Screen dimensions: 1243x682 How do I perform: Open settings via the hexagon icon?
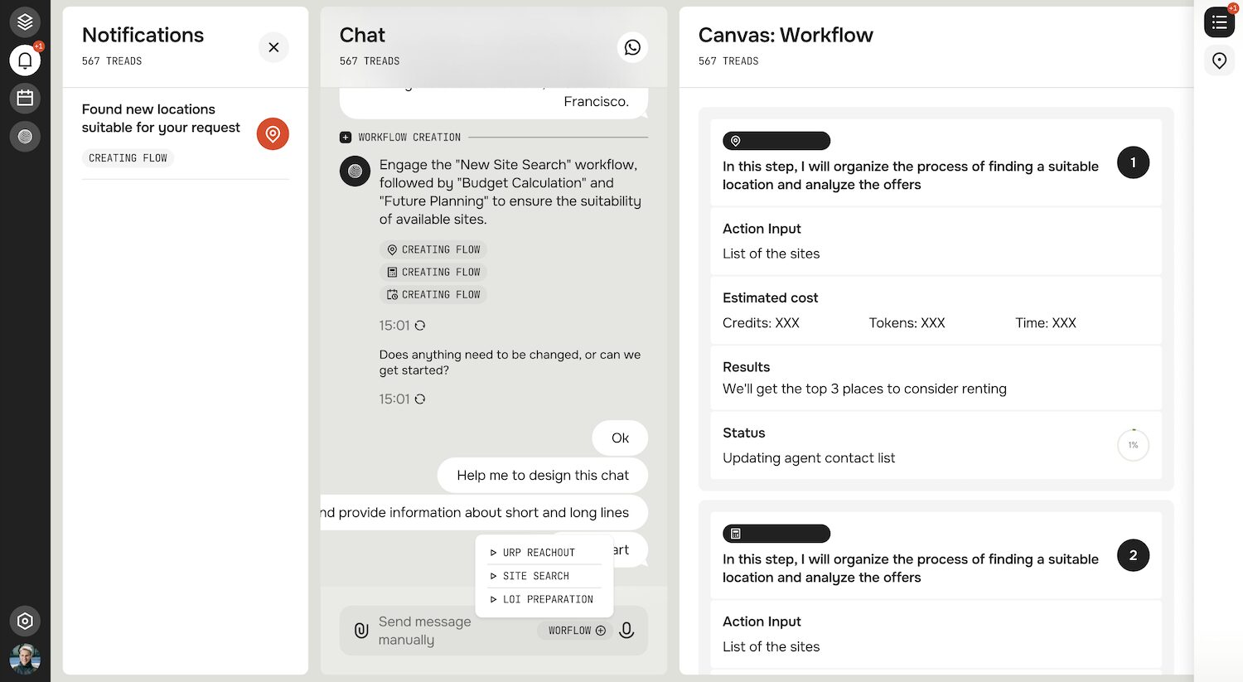(25, 621)
